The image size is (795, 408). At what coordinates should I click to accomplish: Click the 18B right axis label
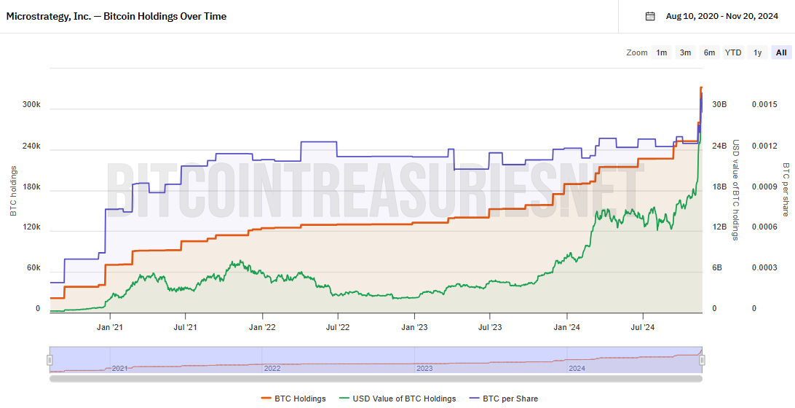pyautogui.click(x=719, y=187)
